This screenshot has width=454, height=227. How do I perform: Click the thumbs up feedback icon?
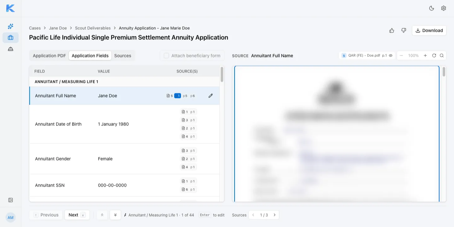392,30
